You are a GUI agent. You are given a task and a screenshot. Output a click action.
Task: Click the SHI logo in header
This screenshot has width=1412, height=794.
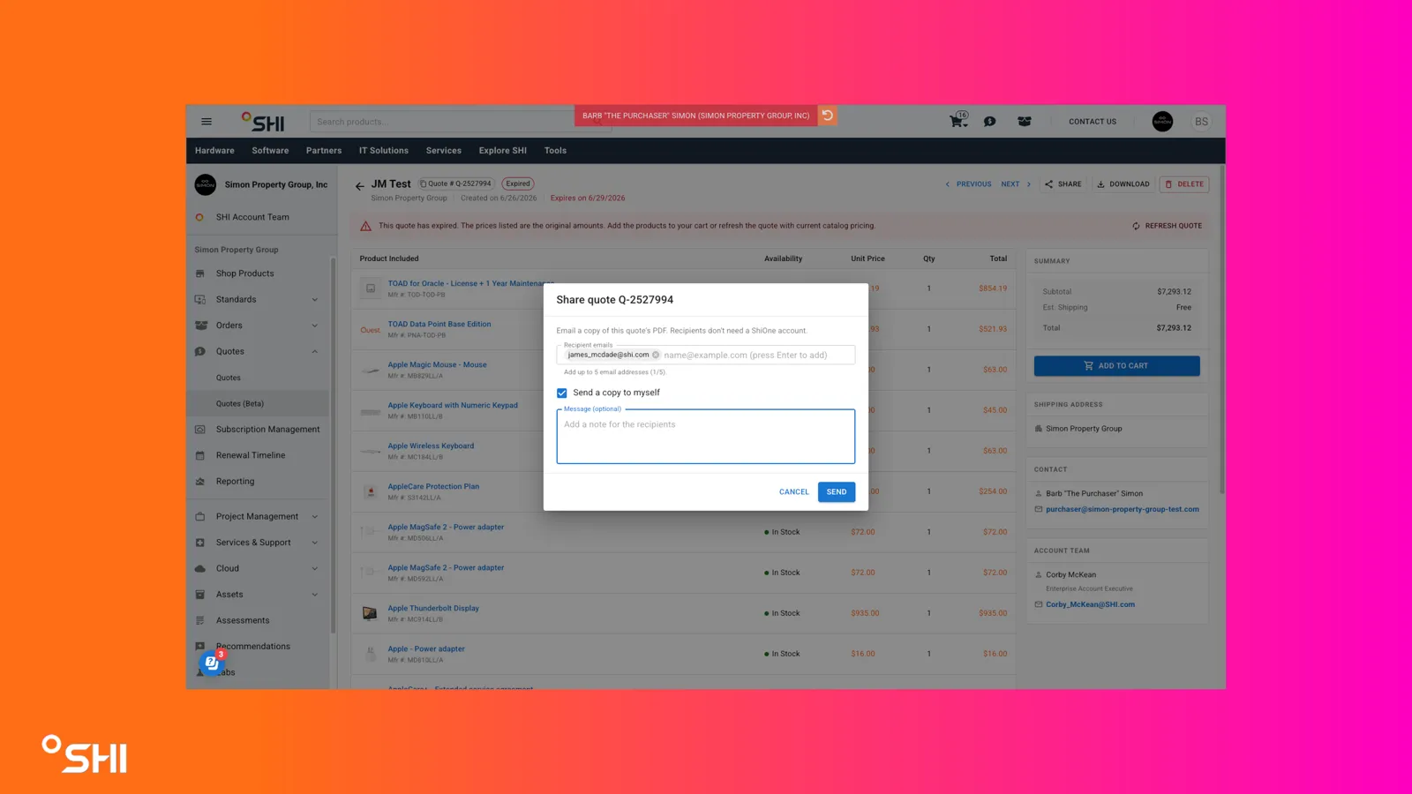[263, 122]
